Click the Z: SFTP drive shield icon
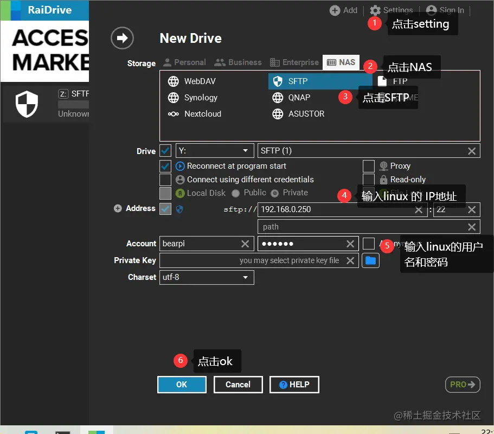 coord(27,104)
